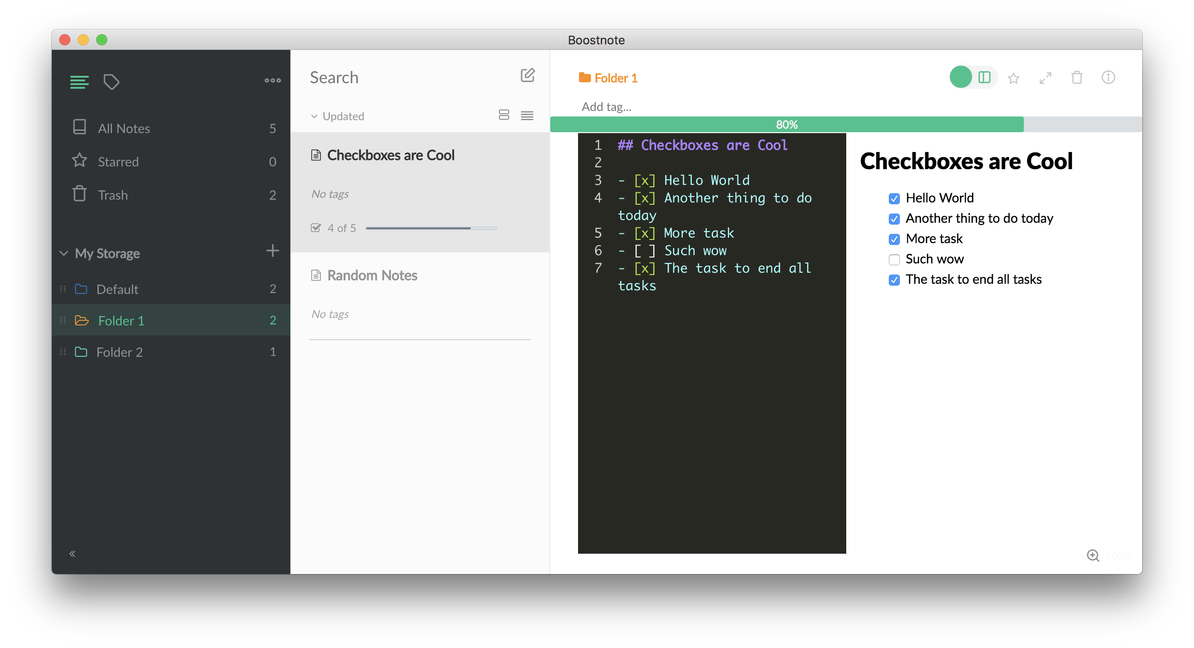Uncheck the 'Hello World' checkbox
This screenshot has width=1194, height=648.
click(x=894, y=197)
